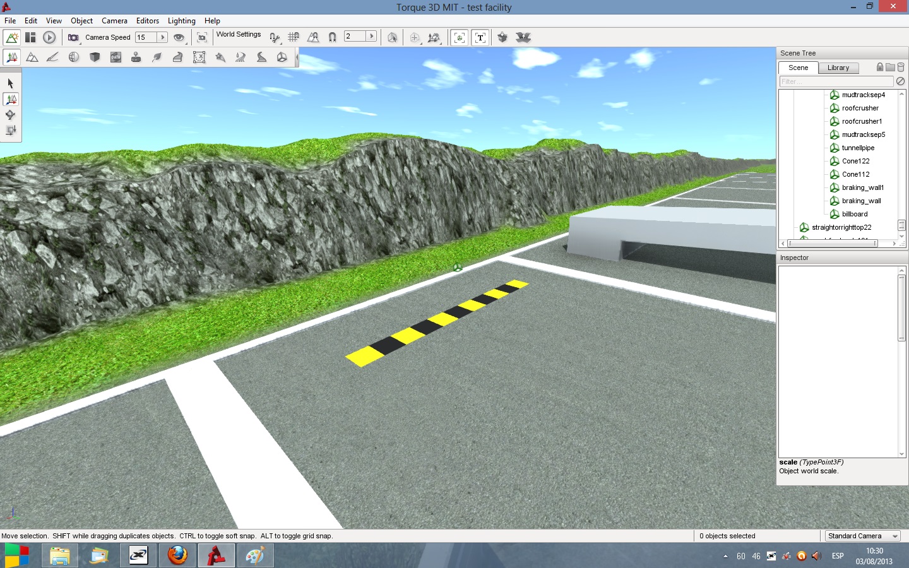Switch to the Library tab
The width and height of the screenshot is (909, 568).
click(838, 68)
